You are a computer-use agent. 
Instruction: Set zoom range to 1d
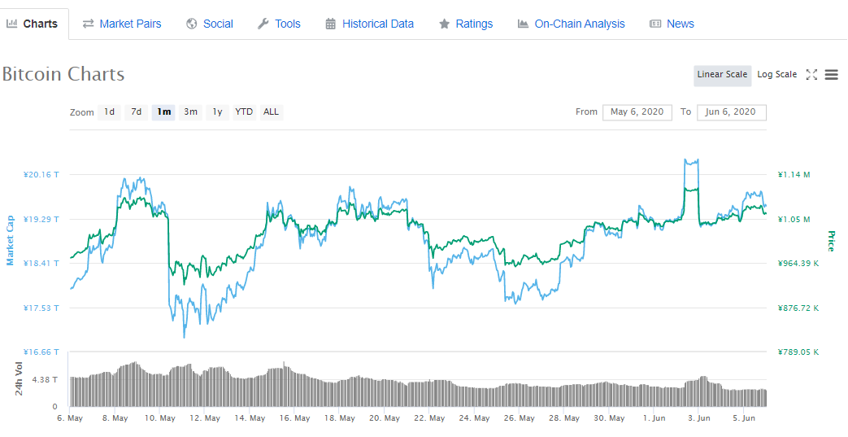pos(109,112)
